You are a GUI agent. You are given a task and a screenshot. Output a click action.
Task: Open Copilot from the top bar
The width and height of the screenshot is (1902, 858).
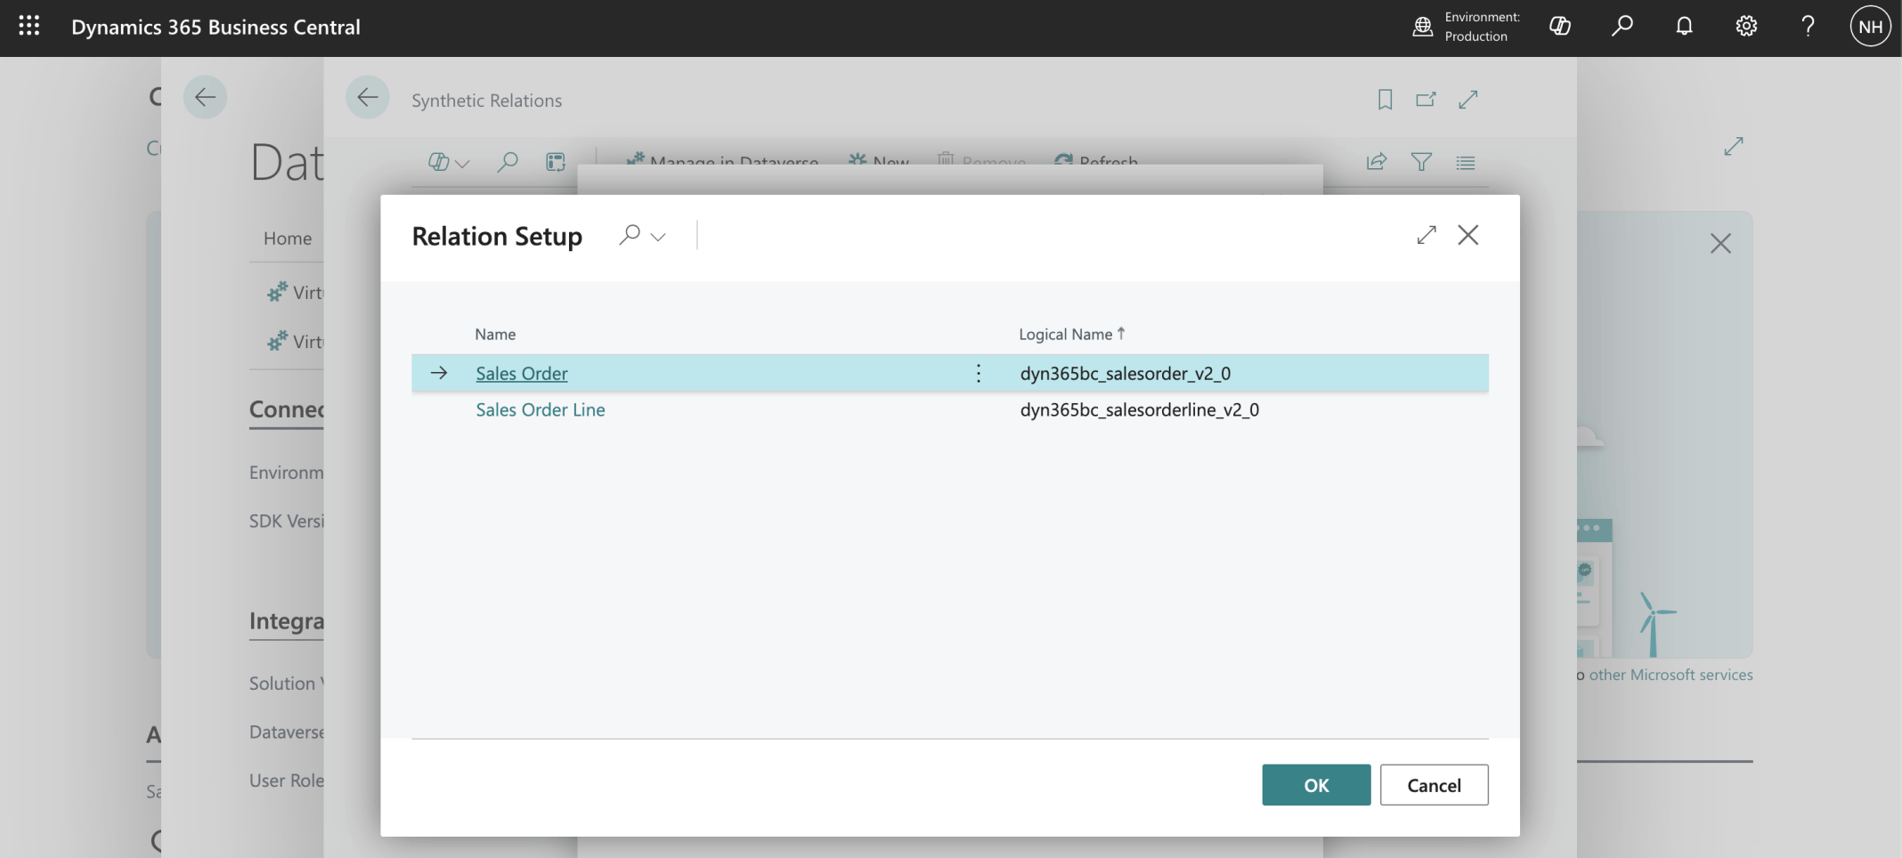1560,27
